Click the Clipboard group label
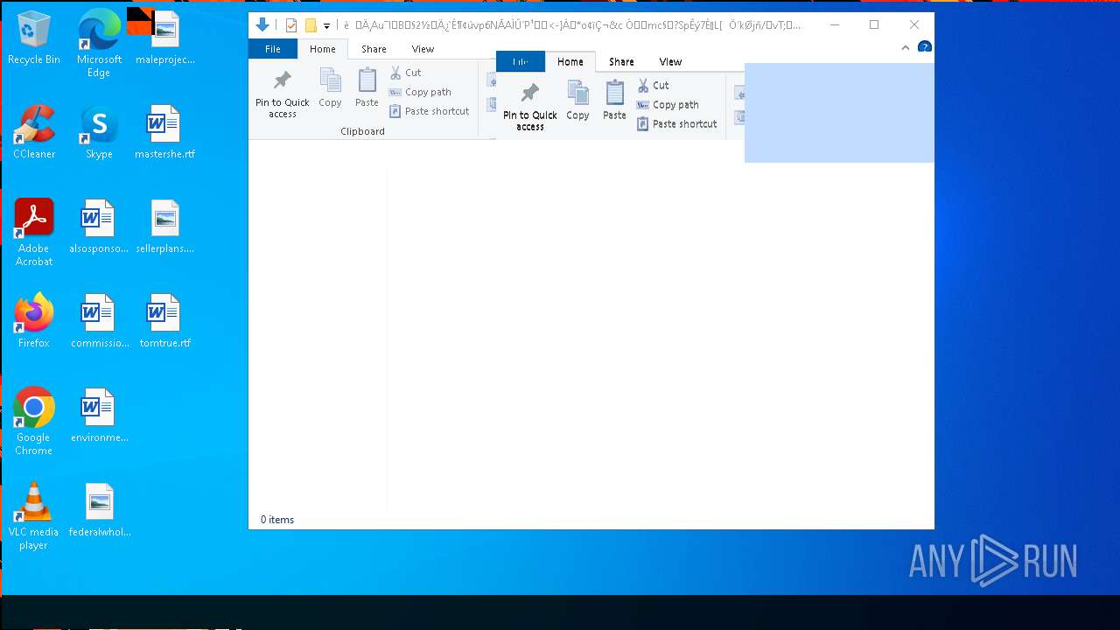 tap(362, 131)
